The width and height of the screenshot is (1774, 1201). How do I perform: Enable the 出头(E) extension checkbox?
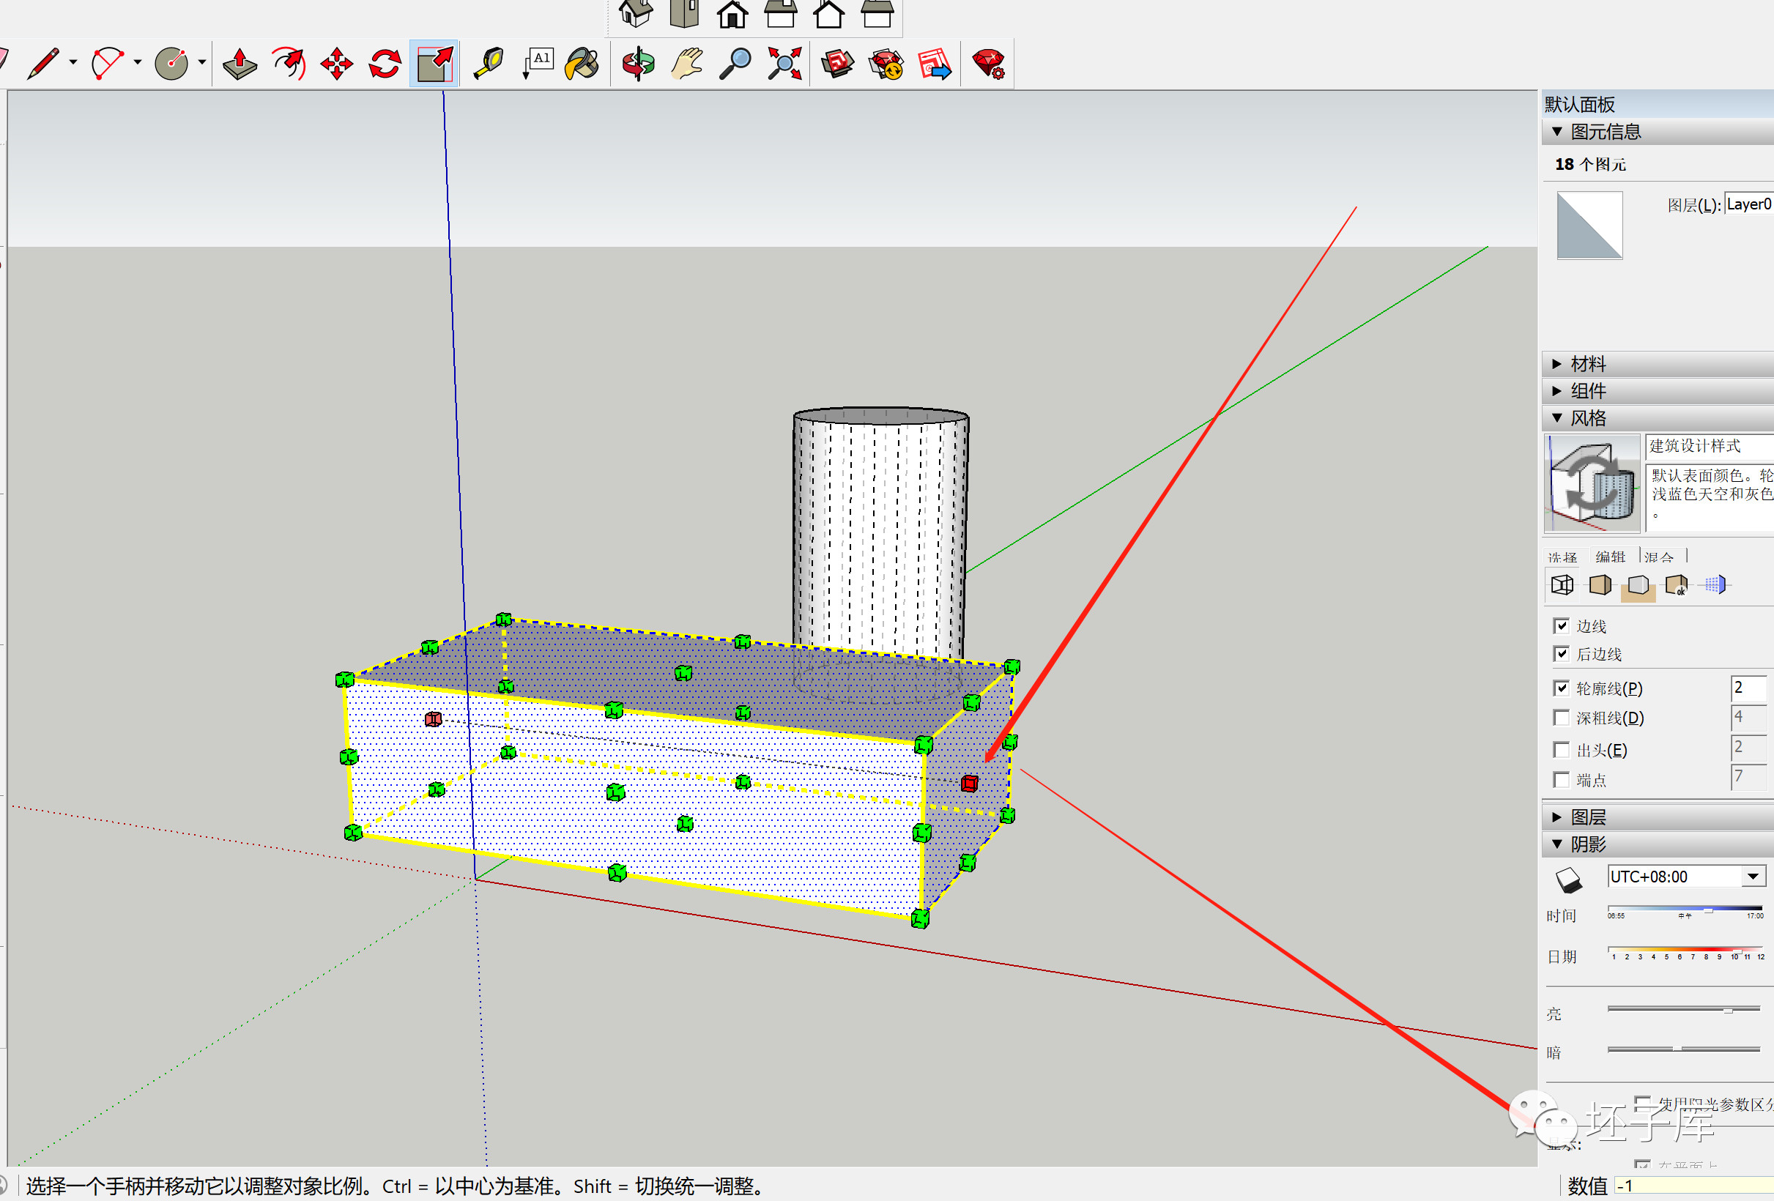coord(1561,750)
